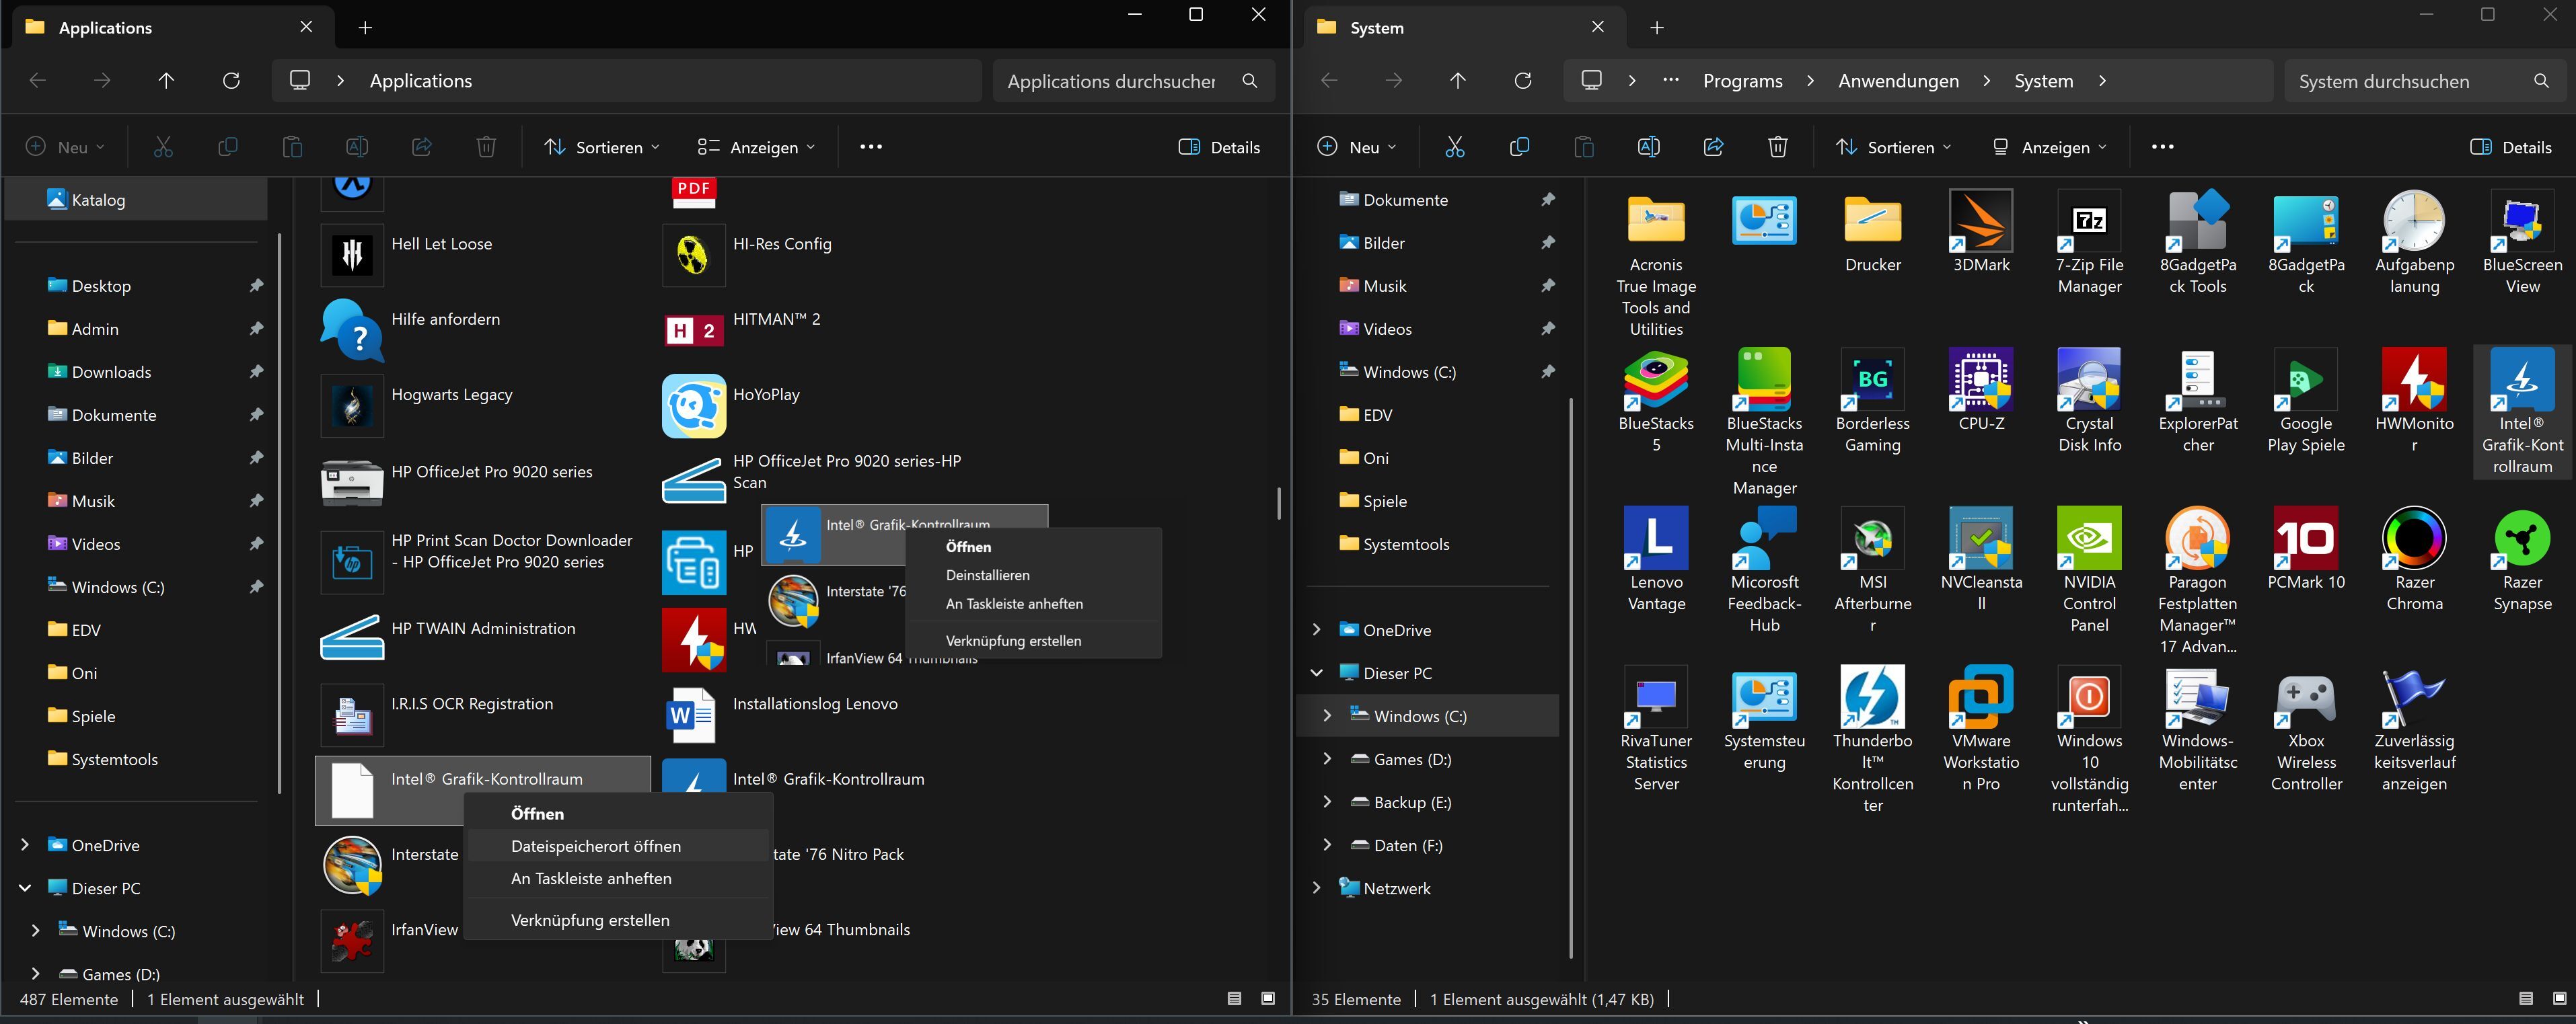The image size is (2576, 1024).
Task: Unpin Downloads from quick access
Action: tap(256, 372)
